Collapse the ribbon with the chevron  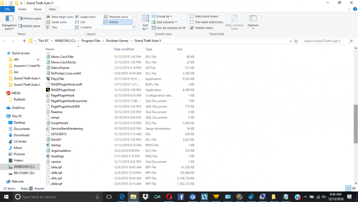point(349,9)
